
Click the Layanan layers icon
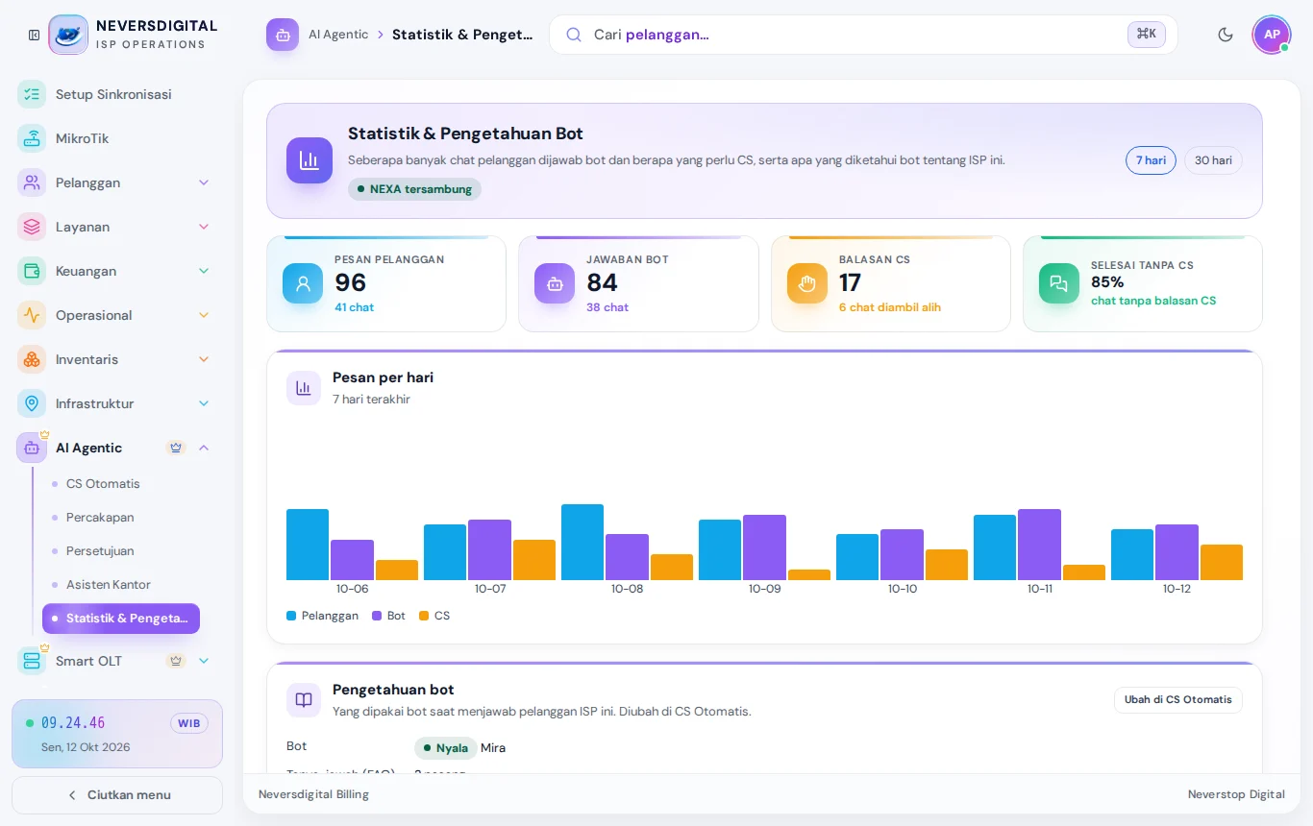(32, 227)
